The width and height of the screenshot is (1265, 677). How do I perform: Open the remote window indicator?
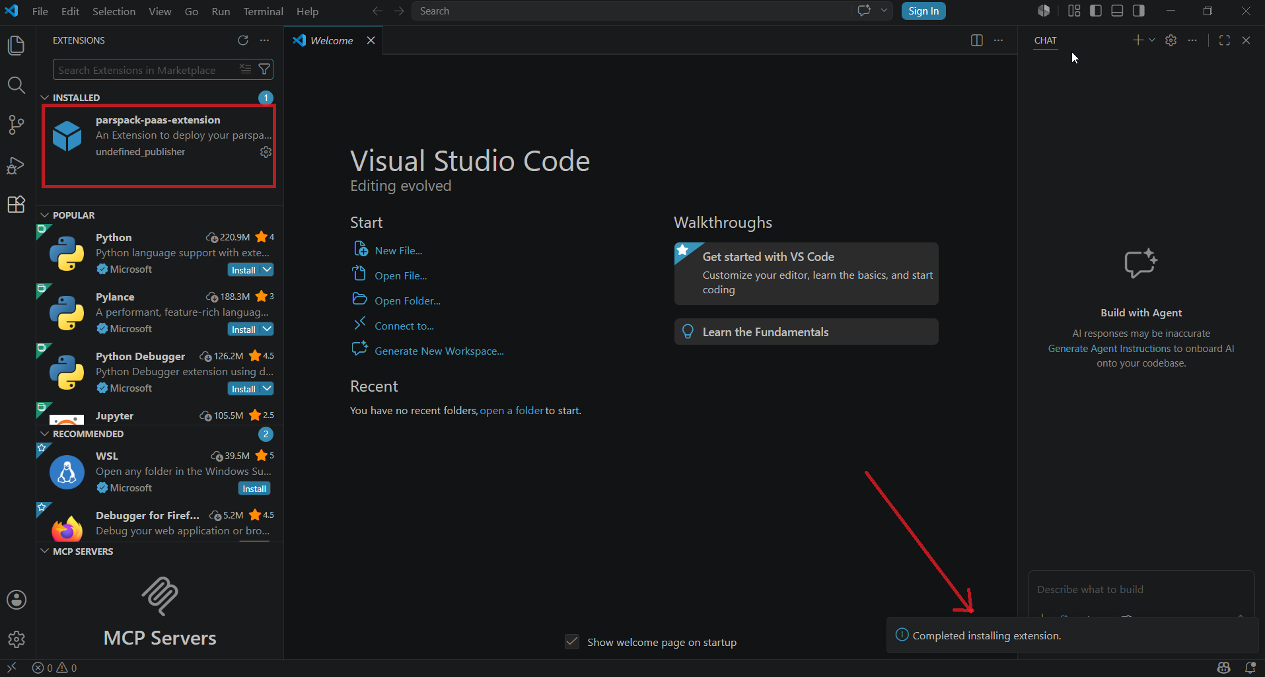point(11,668)
